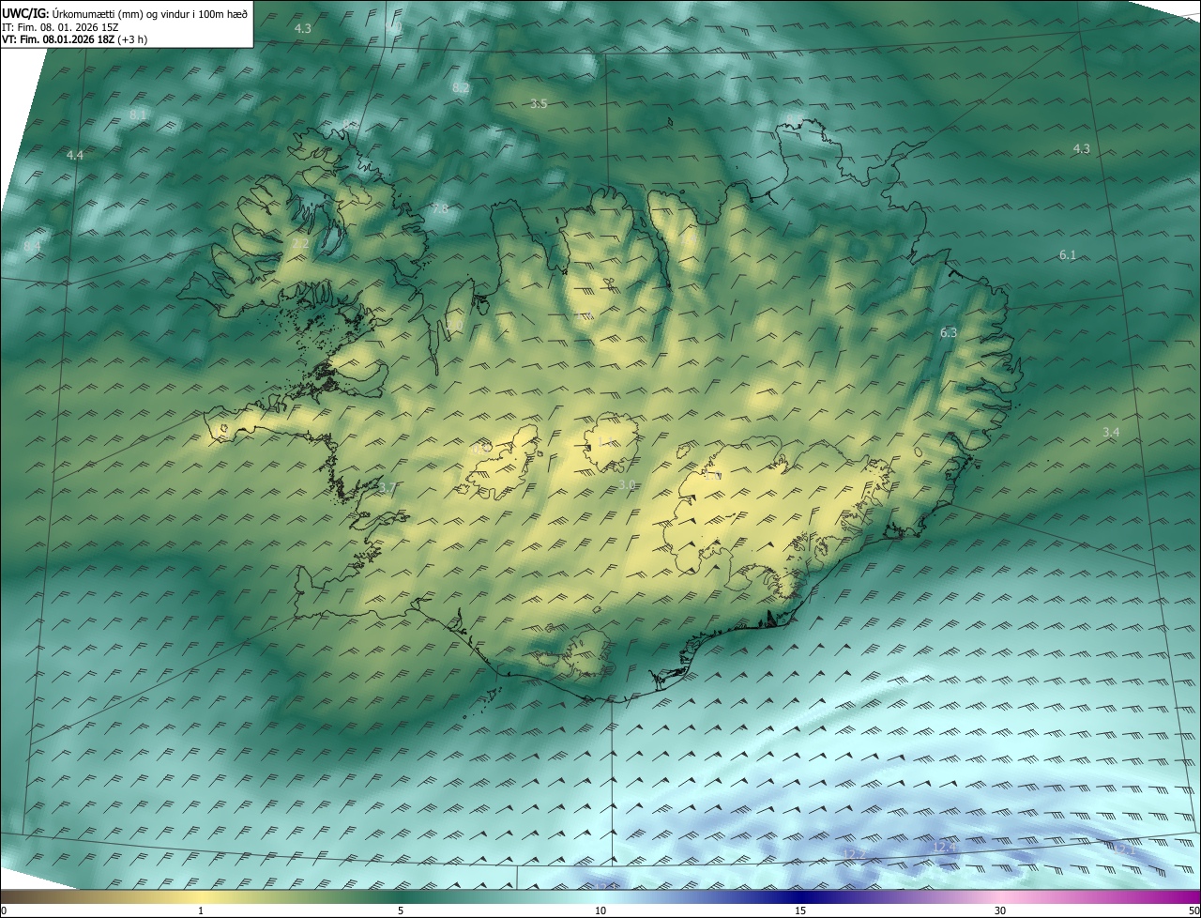Click the 7.8 value label on the map
Viewport: 1201px width, 918px height.
[x=439, y=208]
